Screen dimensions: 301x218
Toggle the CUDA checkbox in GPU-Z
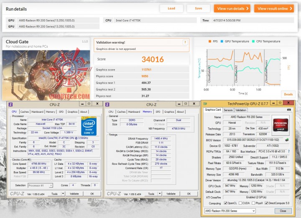pyautogui.click(x=240, y=203)
